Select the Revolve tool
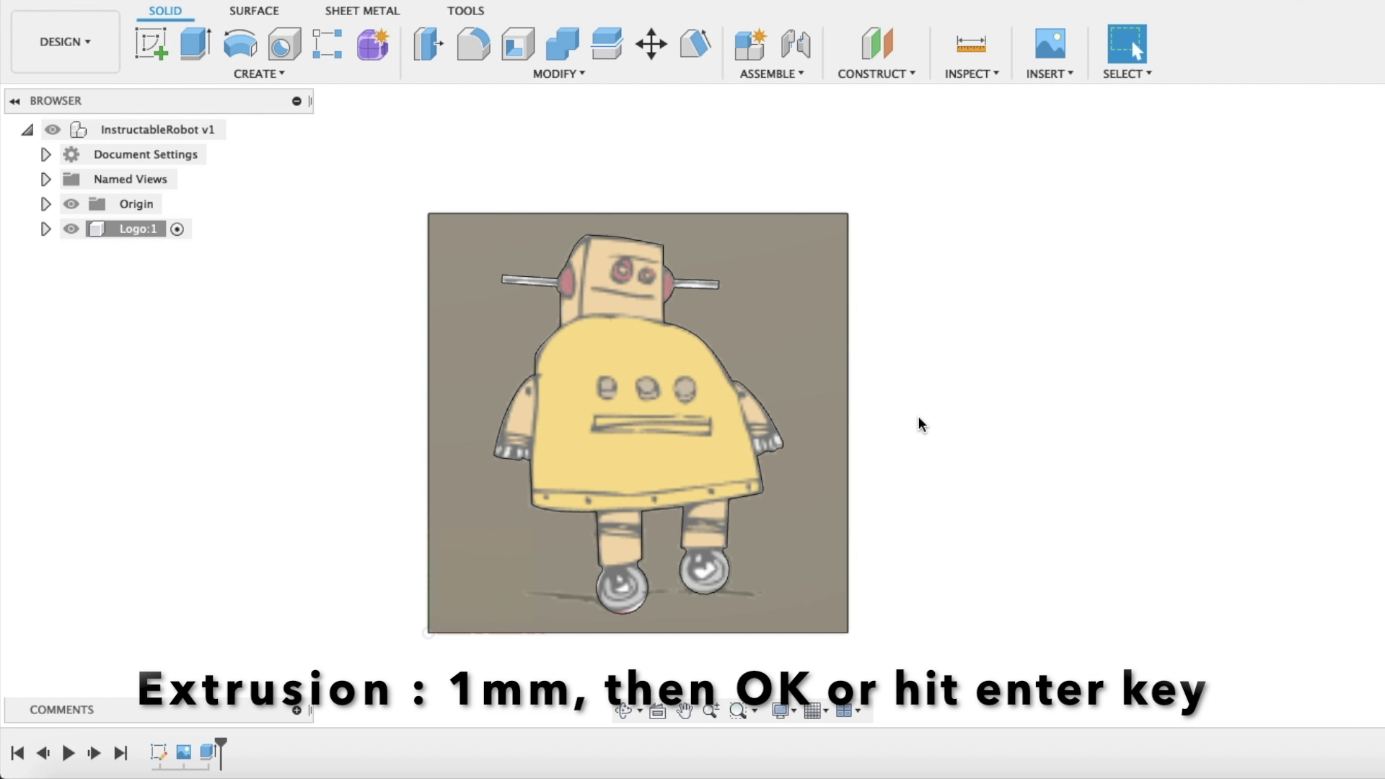Image resolution: width=1385 pixels, height=779 pixels. [x=240, y=43]
